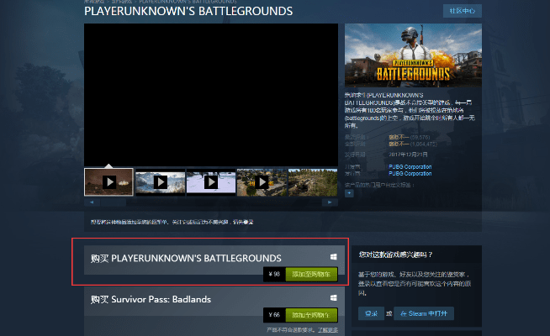The height and width of the screenshot is (336, 550).
Task: Play the first video thumbnail
Action: click(x=108, y=181)
